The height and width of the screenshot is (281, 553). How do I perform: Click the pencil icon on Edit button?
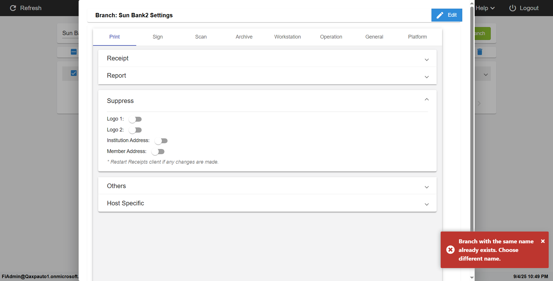[x=440, y=15]
